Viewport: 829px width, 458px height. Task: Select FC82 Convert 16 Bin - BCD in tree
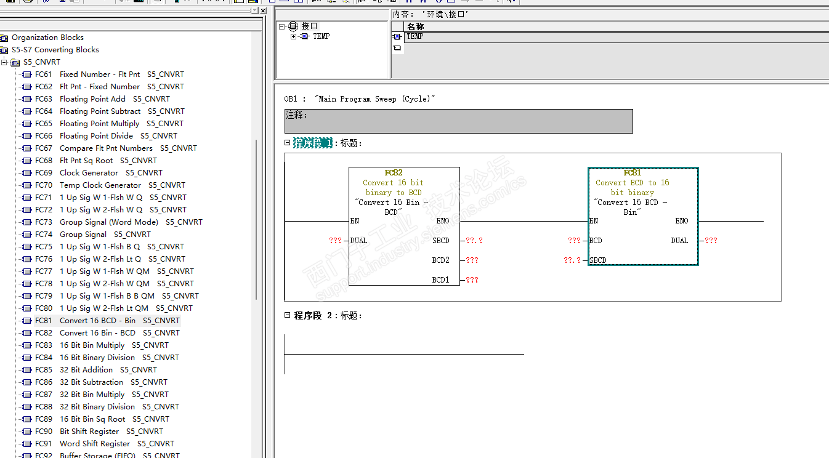[108, 333]
